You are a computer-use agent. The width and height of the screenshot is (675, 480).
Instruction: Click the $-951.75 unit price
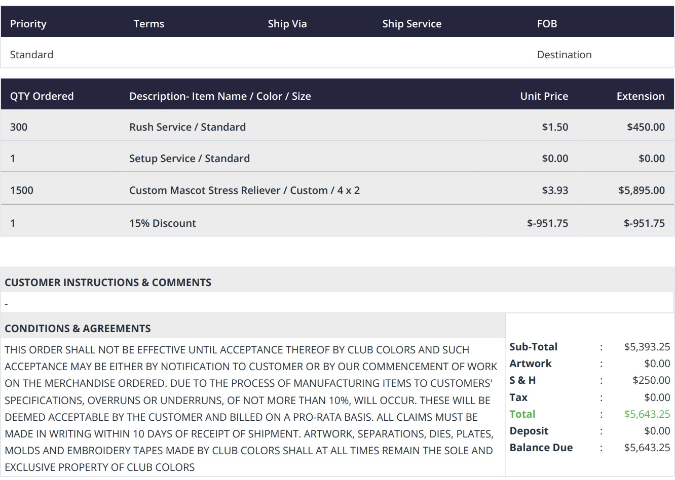(548, 223)
